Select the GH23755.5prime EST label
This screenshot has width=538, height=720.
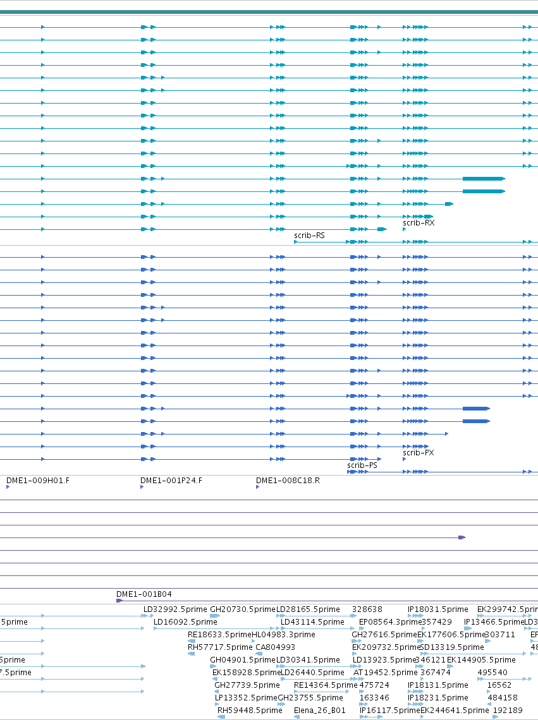coord(310,698)
